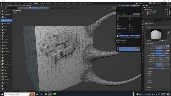The height and width of the screenshot is (96, 171).
Task: Hide the Cube object in outliner
Action: pyautogui.click(x=168, y=13)
